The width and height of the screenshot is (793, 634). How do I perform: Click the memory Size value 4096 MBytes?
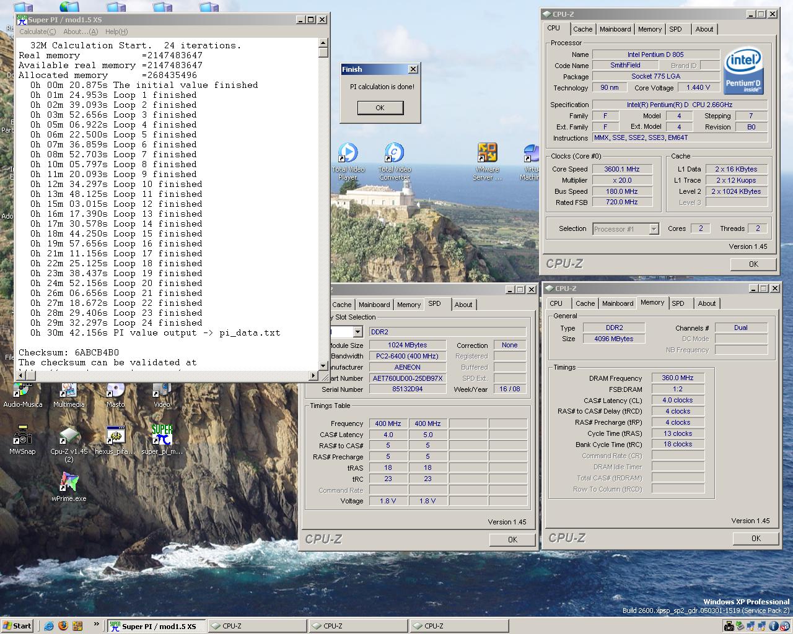click(614, 339)
